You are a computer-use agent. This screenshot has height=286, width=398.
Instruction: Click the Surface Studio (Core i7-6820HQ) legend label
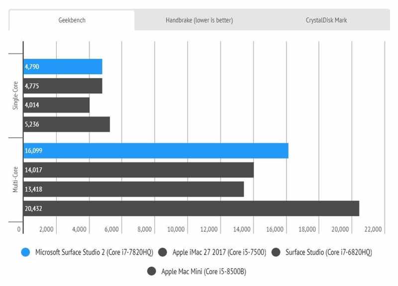tap(329, 252)
